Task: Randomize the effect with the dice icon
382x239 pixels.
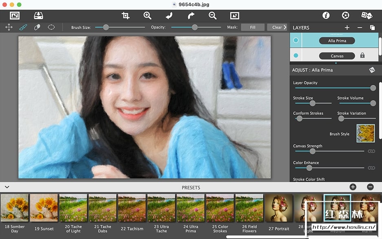Action: click(x=367, y=16)
